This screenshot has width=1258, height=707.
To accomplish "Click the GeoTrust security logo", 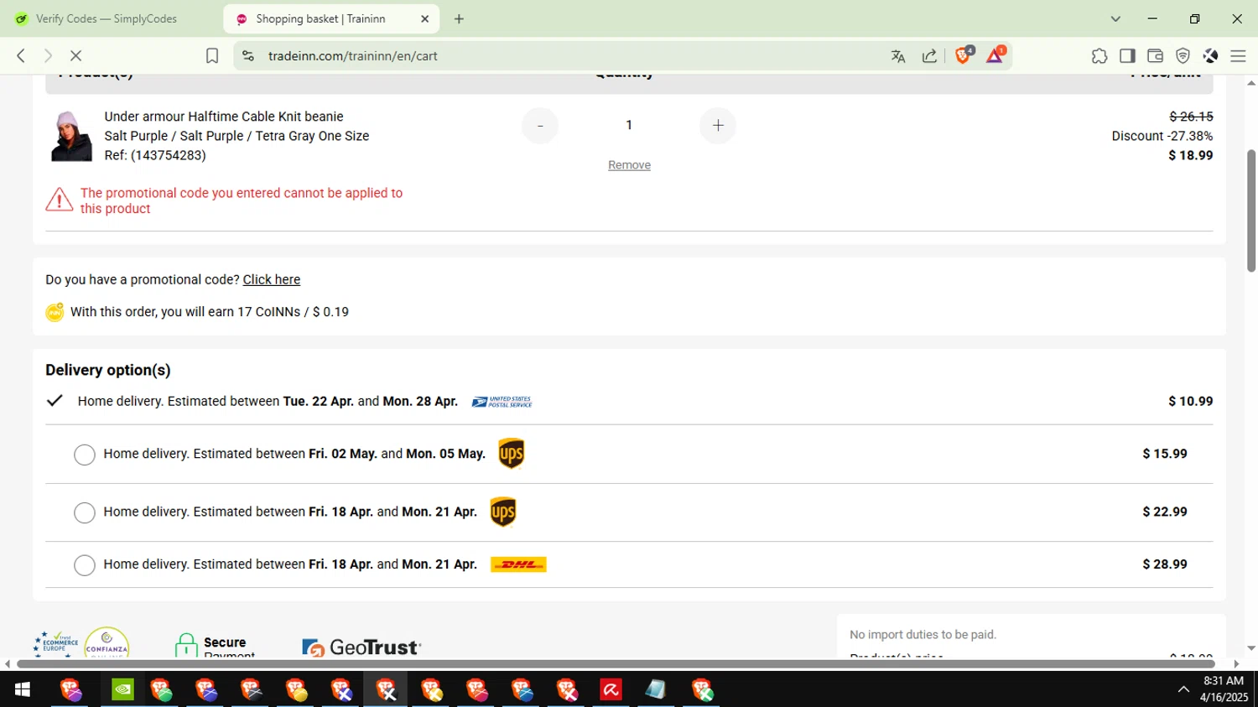I will (x=361, y=647).
